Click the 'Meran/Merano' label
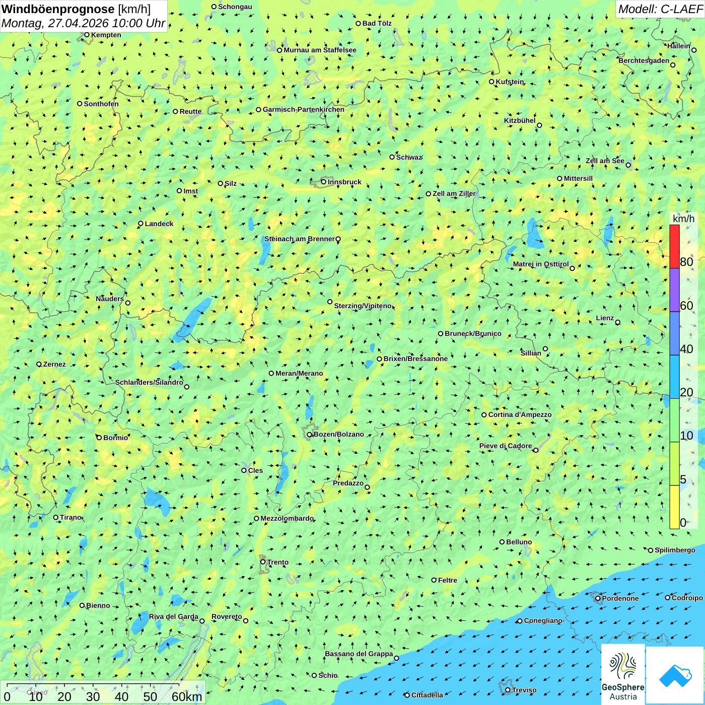This screenshot has width=705, height=705. (x=299, y=373)
